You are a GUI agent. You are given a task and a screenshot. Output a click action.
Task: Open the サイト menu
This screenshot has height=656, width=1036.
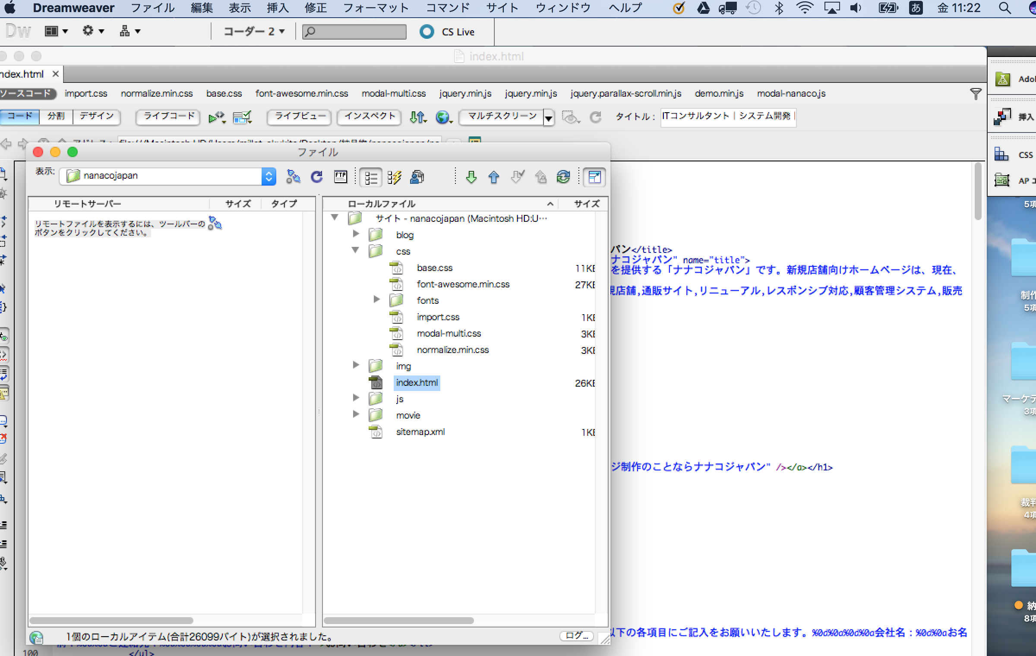pos(502,8)
